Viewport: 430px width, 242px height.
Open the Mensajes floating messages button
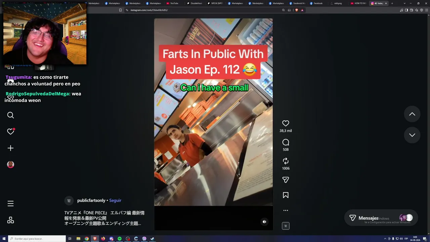[381, 218]
